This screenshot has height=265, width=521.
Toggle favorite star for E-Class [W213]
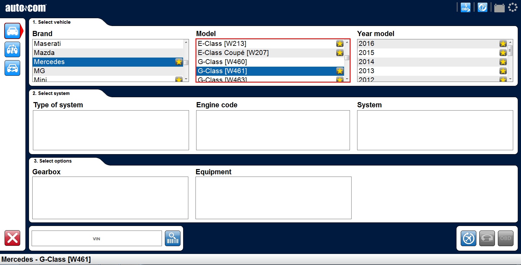(340, 44)
